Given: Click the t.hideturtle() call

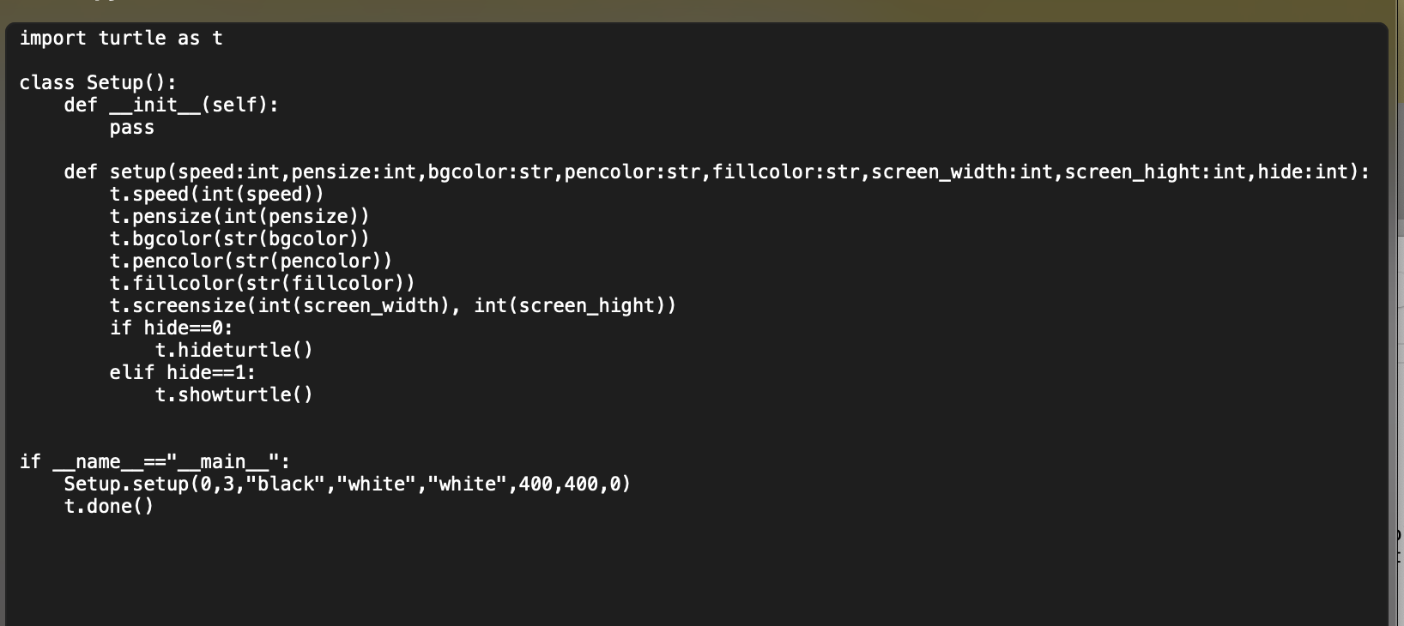Looking at the screenshot, I should point(234,351).
